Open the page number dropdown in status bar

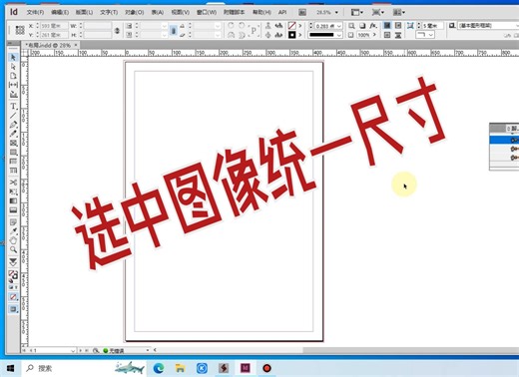pyautogui.click(x=73, y=350)
